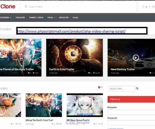Click '1 year ago' under Earth to Echo Trailer

click(53, 73)
